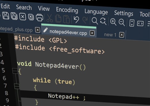Open the Tools menu
Viewport: 150px width, 106px height.
tap(145, 14)
